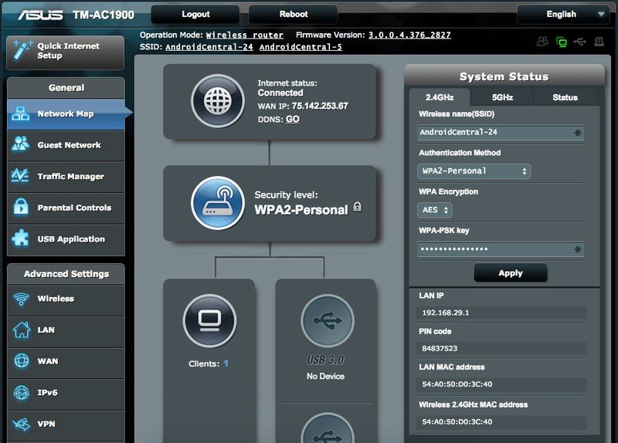Click the Logout button
Screen dimensions: 618x443
pyautogui.click(x=195, y=14)
